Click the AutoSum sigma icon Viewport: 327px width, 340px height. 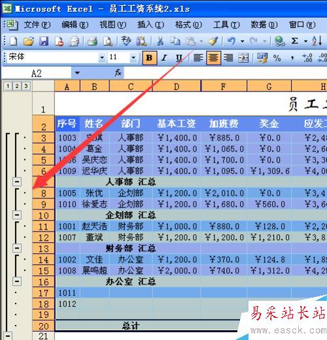294,41
